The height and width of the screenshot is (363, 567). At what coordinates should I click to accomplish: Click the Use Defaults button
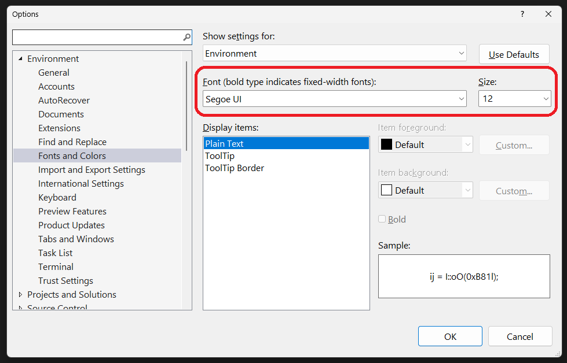pos(514,54)
